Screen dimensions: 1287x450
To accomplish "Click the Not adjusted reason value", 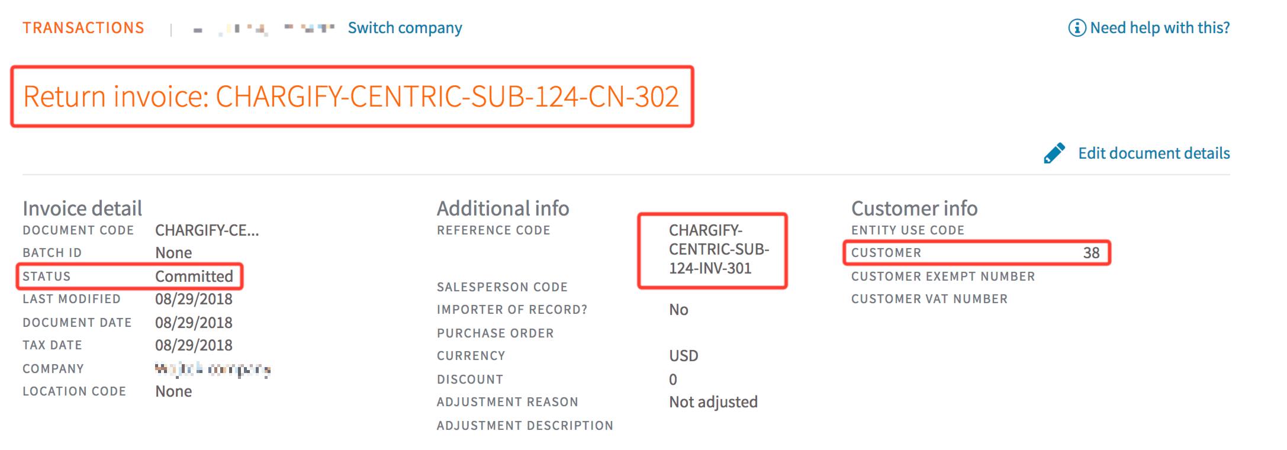I will tap(713, 402).
